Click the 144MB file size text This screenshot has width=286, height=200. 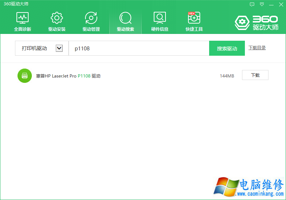tap(227, 76)
